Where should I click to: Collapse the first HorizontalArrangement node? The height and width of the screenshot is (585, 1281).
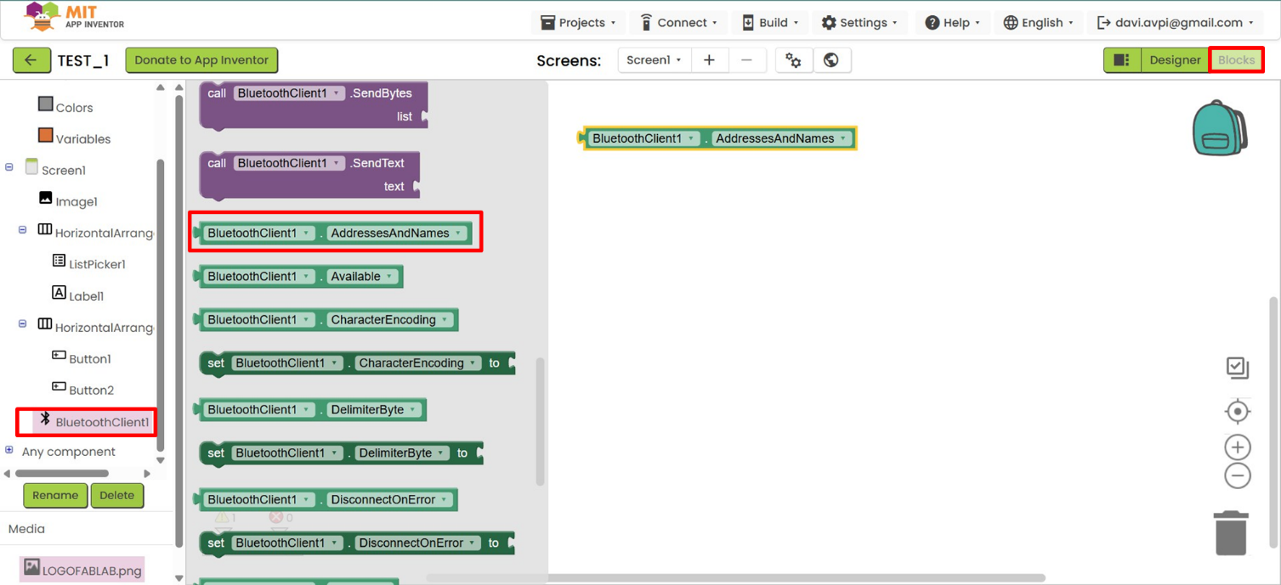23,230
